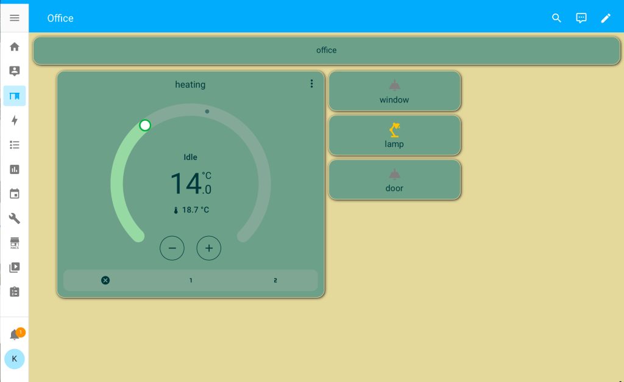Open the Overview home icon in sidebar
624x382 pixels.
tap(15, 47)
